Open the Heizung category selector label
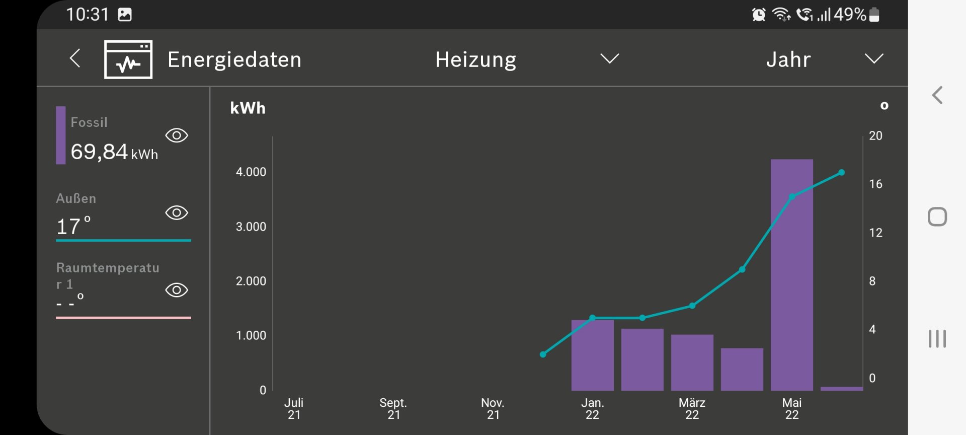Viewport: 966px width, 435px height. point(475,59)
